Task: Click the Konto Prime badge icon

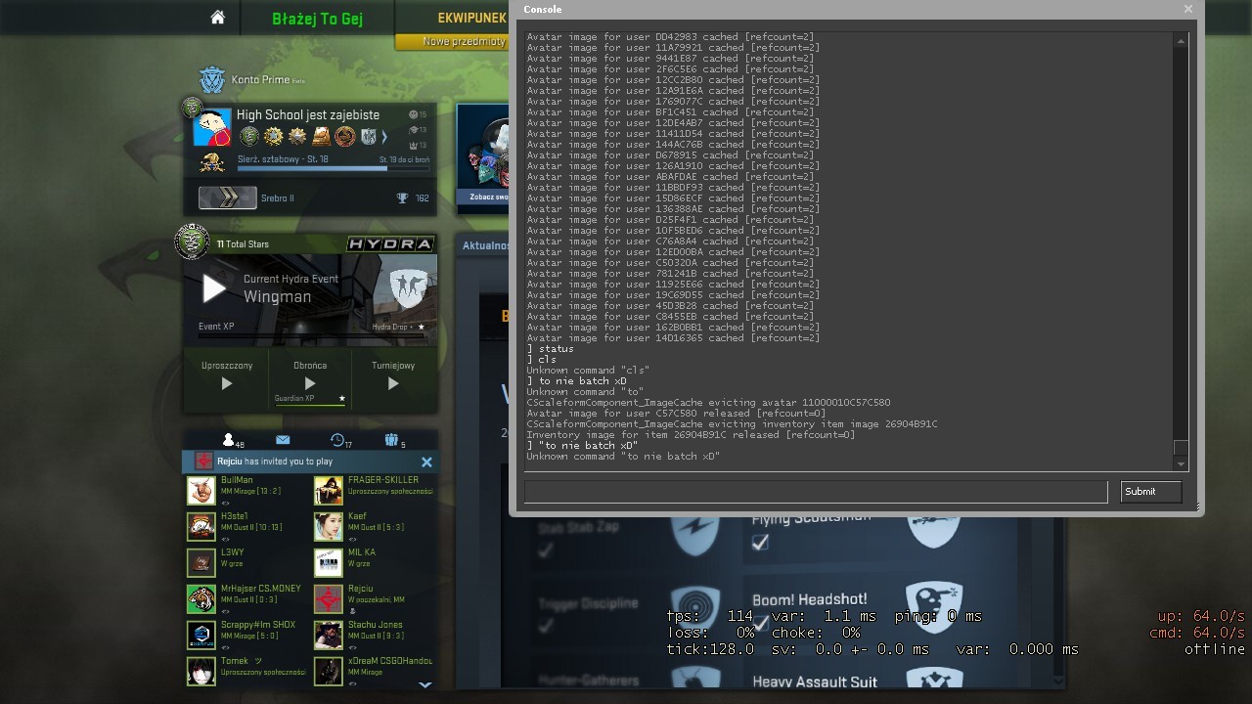Action: pyautogui.click(x=212, y=79)
